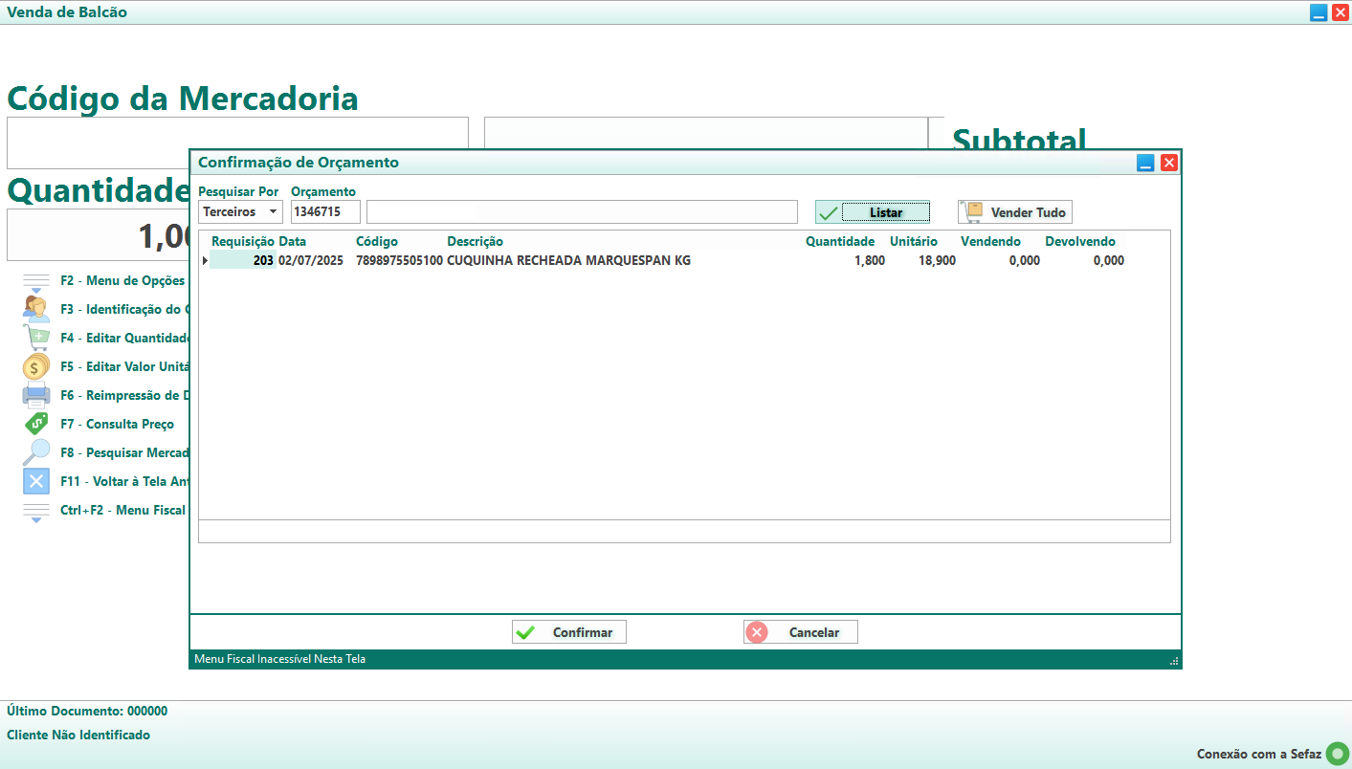
Task: Click the F2 Menu de Opções icon
Action: point(35,282)
